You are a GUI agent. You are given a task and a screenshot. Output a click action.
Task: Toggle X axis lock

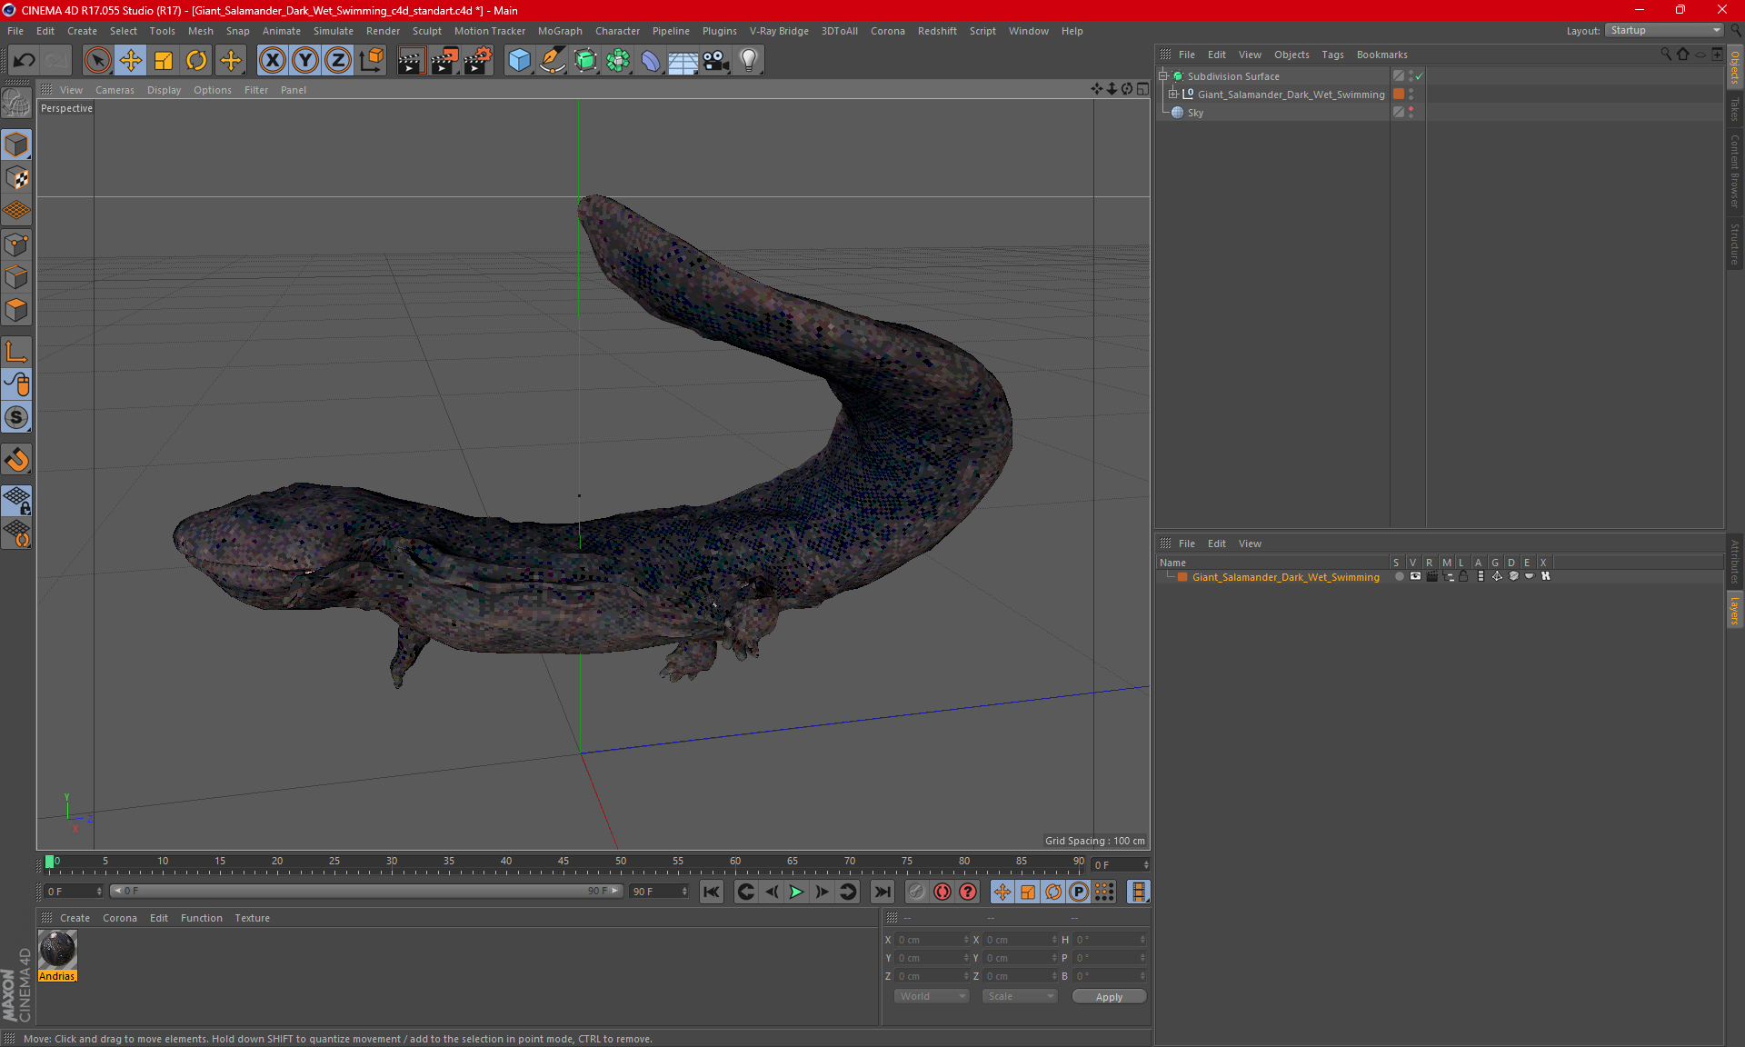pyautogui.click(x=272, y=61)
